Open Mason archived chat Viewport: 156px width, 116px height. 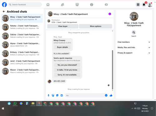click(22, 71)
